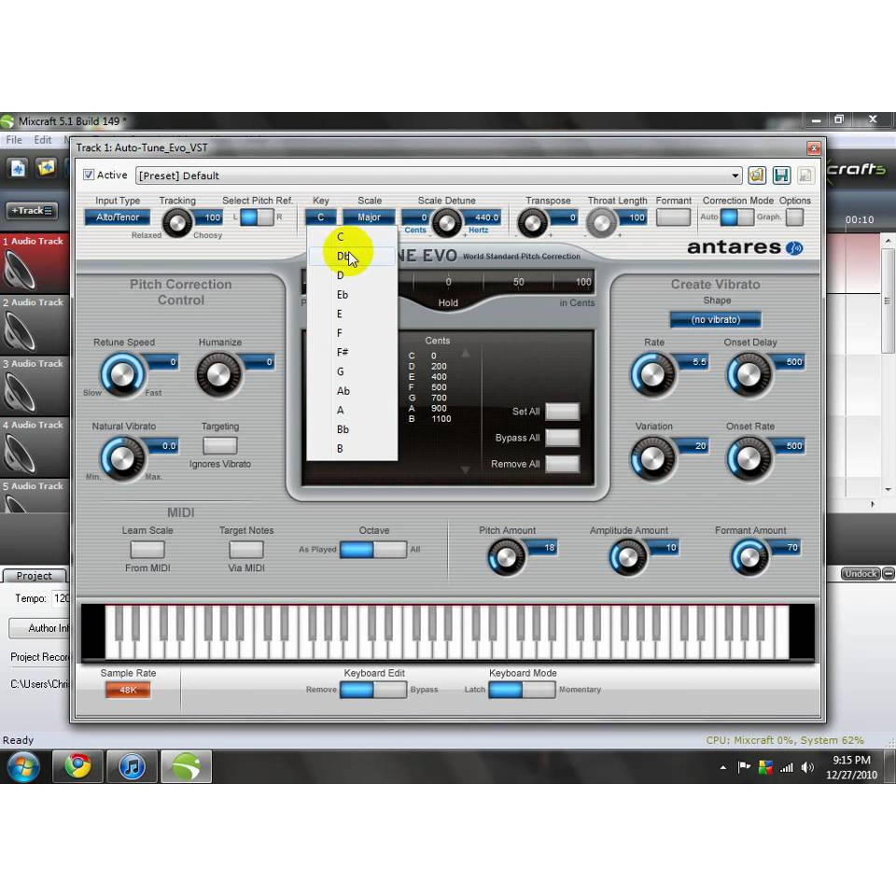The image size is (896, 896).
Task: Open the Preset Default dropdown
Action: 439,175
